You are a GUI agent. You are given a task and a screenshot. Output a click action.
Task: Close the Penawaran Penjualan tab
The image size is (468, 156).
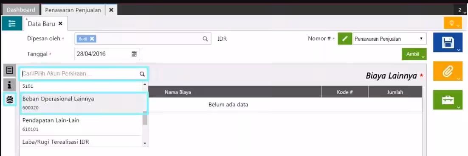click(x=111, y=10)
